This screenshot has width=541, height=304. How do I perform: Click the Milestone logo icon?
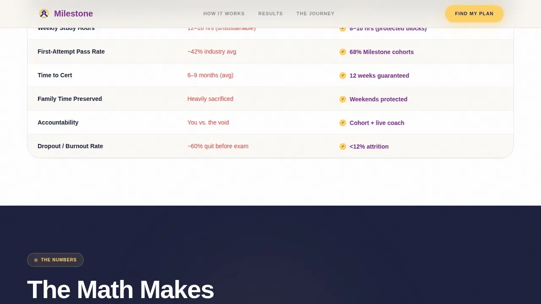pyautogui.click(x=44, y=14)
